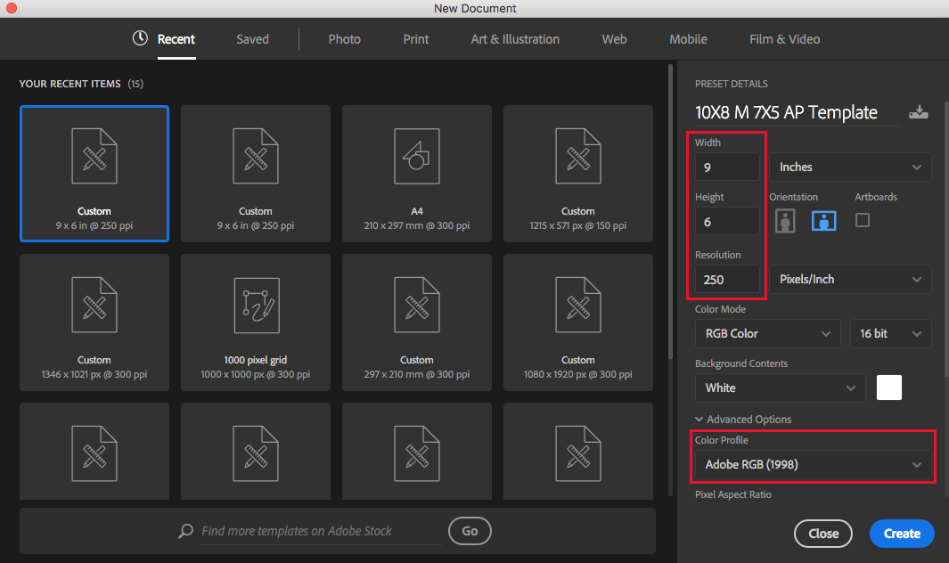Go to the Art & Illustration tab
The height and width of the screenshot is (563, 949).
pos(515,39)
